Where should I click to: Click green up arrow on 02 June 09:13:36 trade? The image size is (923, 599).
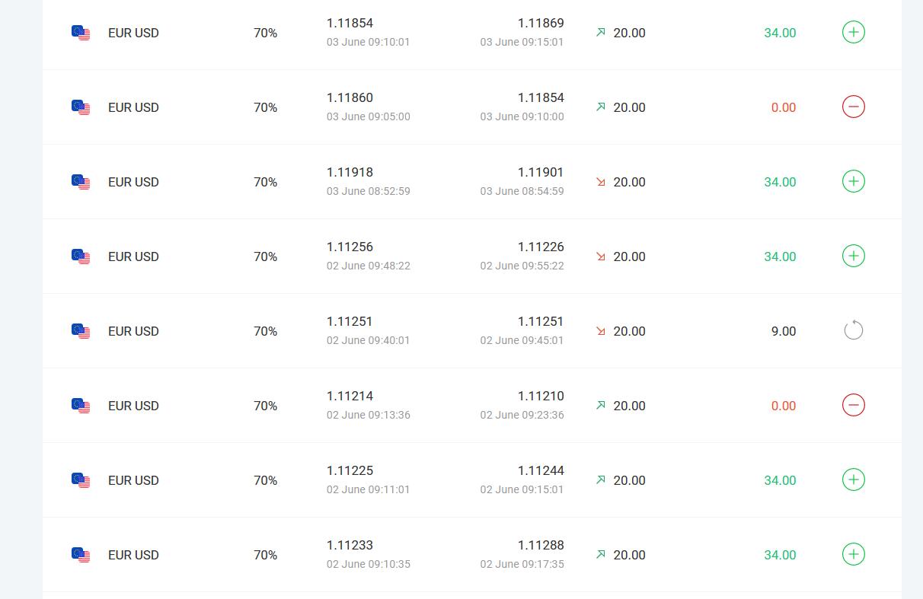601,406
